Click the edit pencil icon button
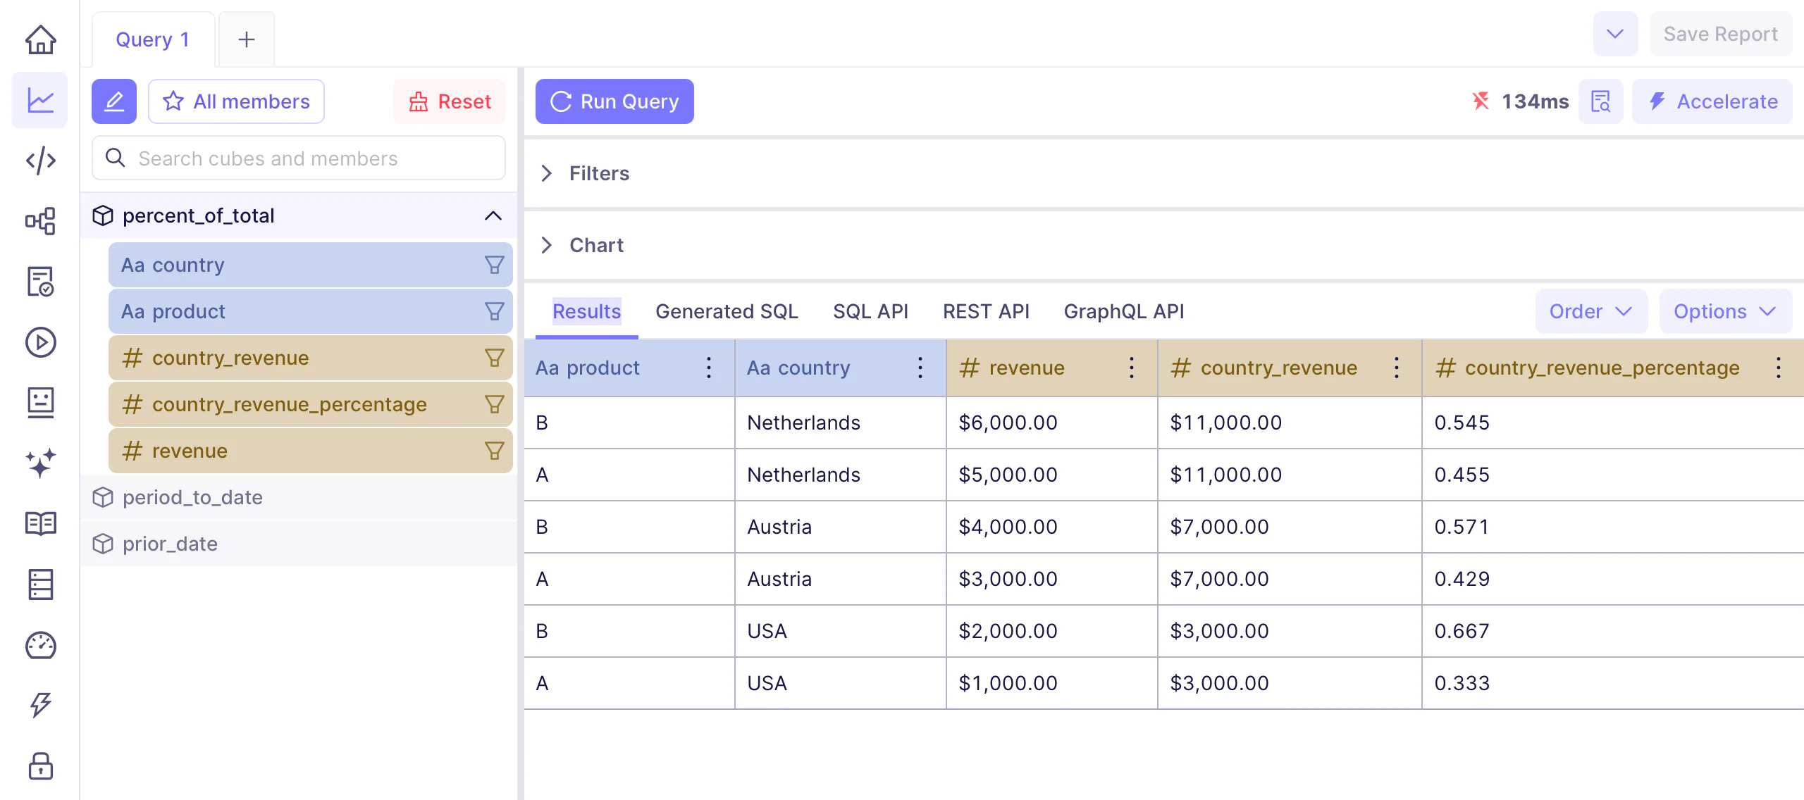 point(114,101)
